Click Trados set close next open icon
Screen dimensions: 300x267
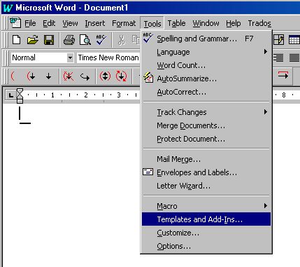121,76
